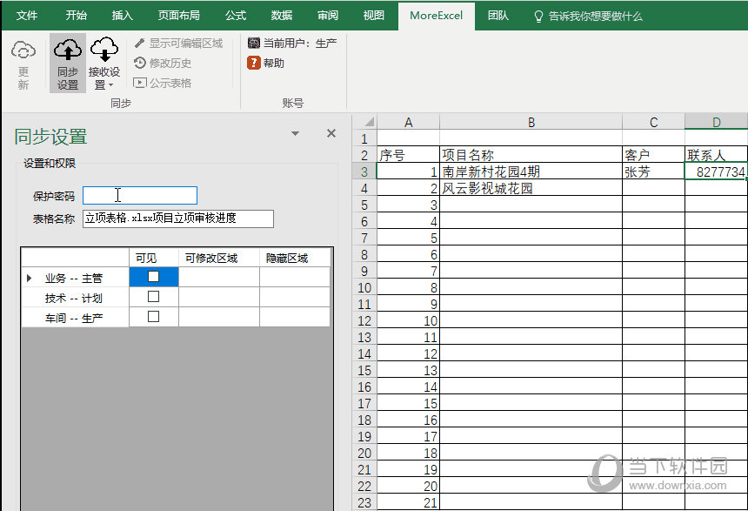Select the MoreExcel tab

coord(436,16)
